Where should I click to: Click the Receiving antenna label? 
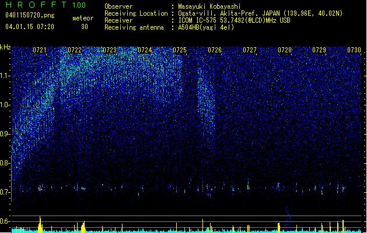tap(134, 27)
